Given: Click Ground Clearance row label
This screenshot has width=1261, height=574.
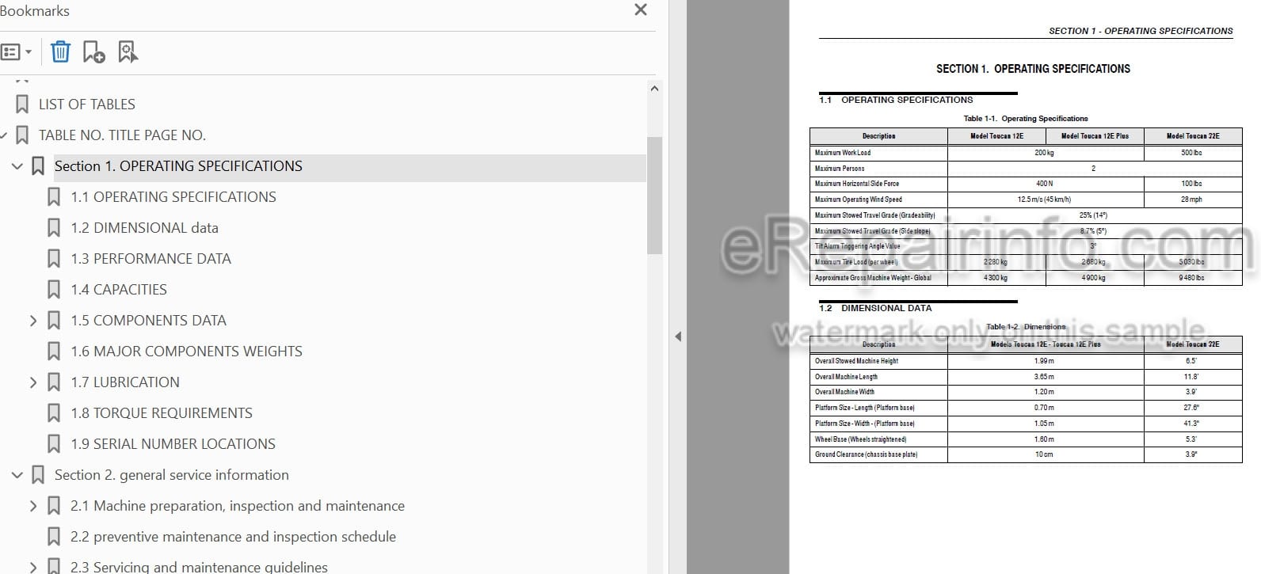Looking at the screenshot, I should 866,454.
